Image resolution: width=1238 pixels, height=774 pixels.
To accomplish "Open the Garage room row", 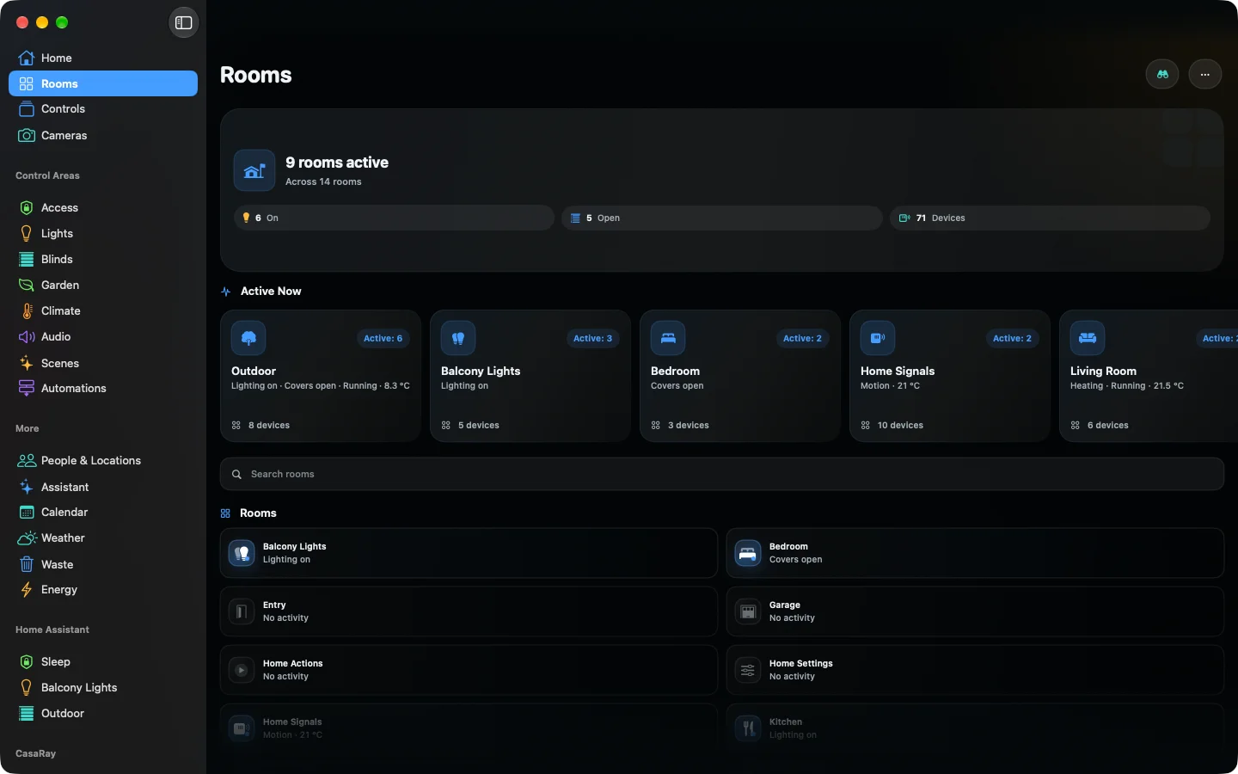I will [975, 611].
